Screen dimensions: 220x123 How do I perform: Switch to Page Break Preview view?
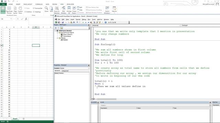point(9,10)
